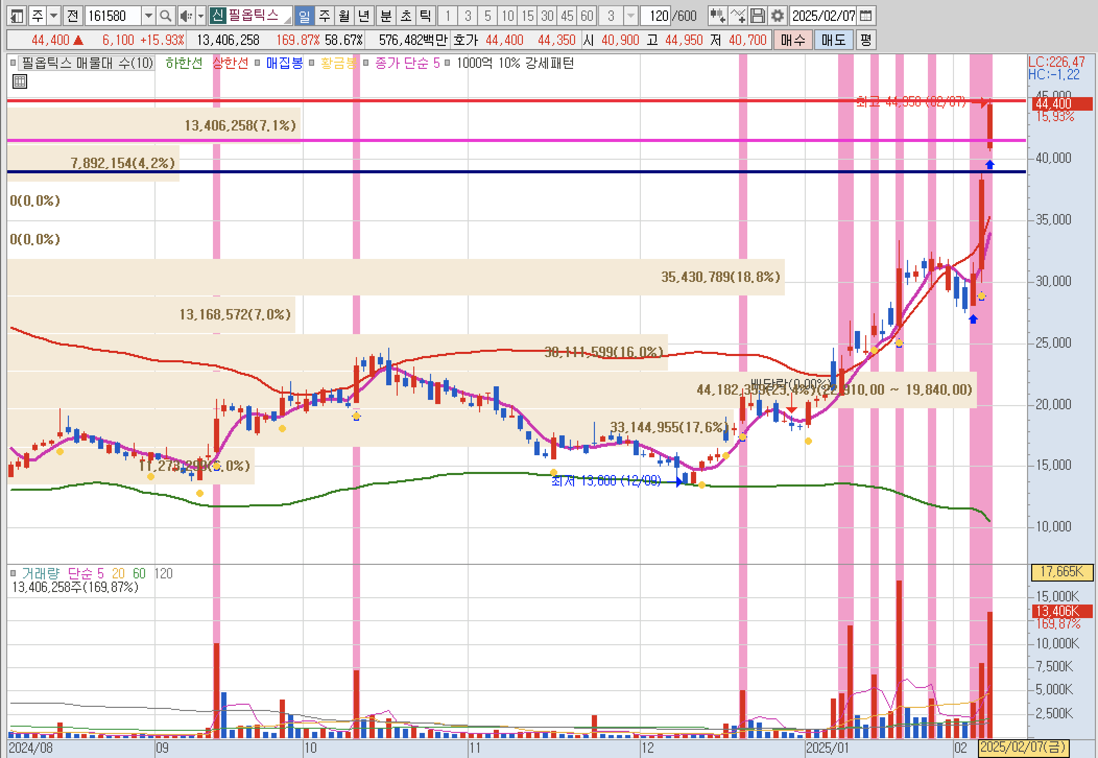Toggle the 매집봉 indicator checkbox

257,63
